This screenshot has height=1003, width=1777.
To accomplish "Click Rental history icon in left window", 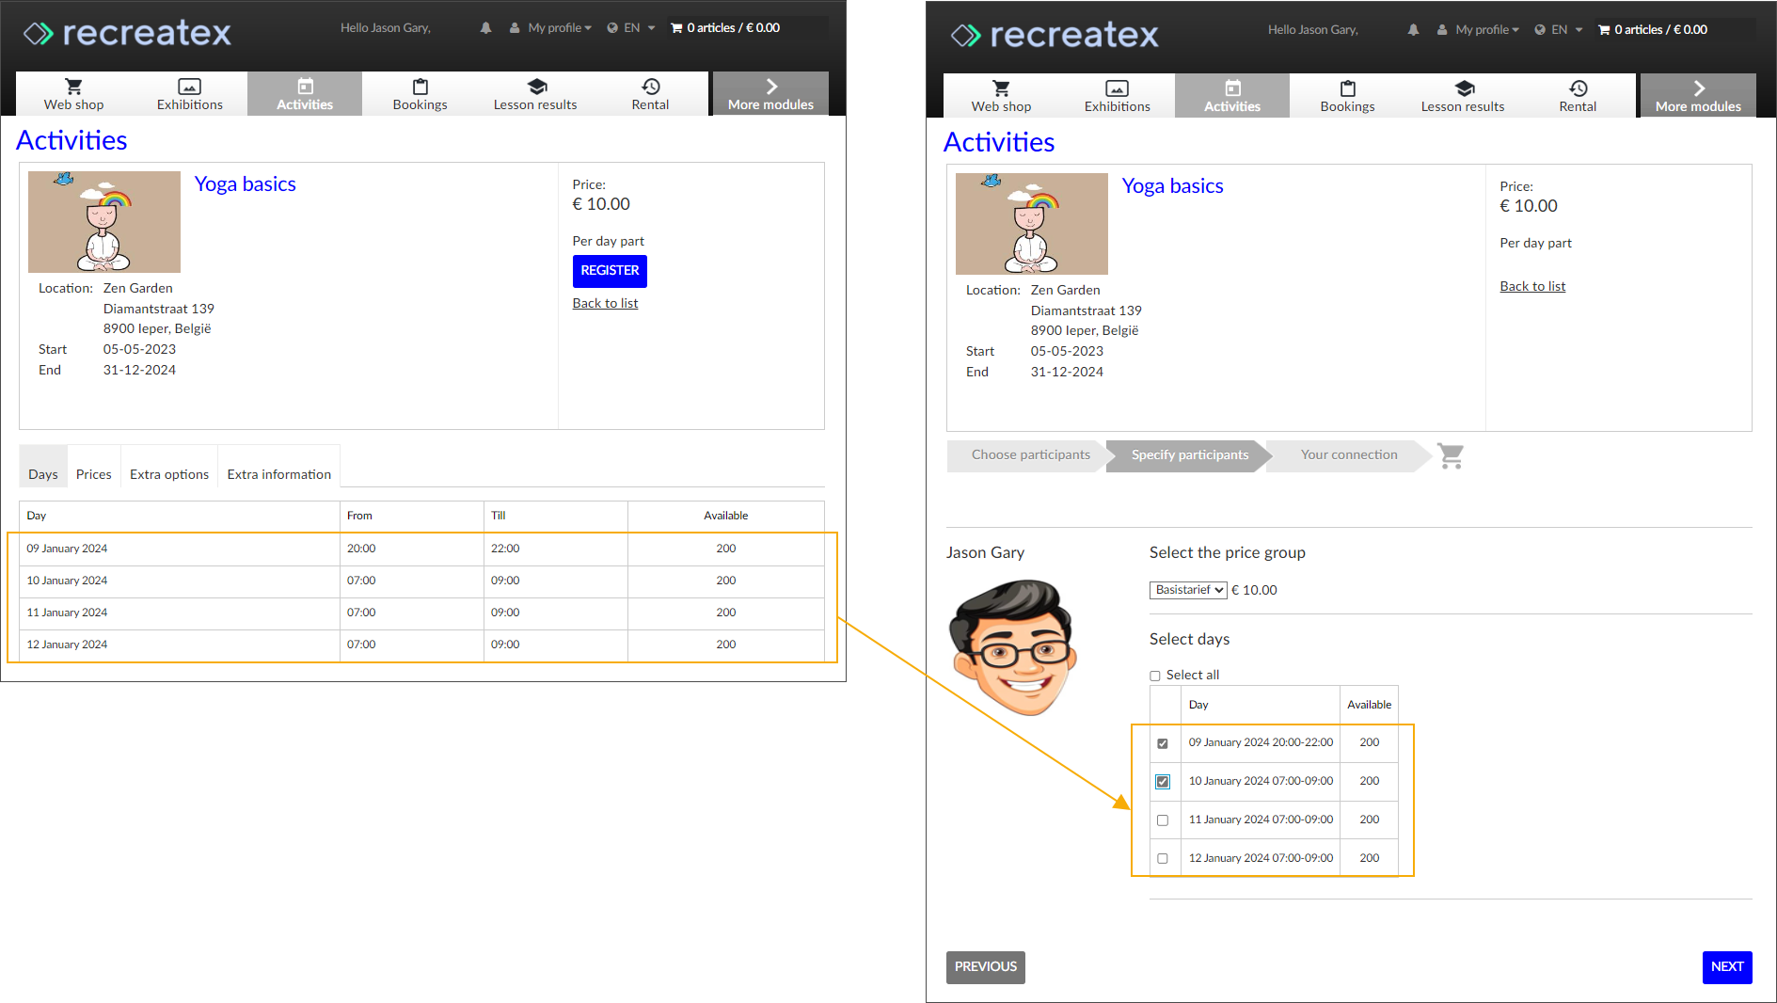I will pyautogui.click(x=650, y=88).
